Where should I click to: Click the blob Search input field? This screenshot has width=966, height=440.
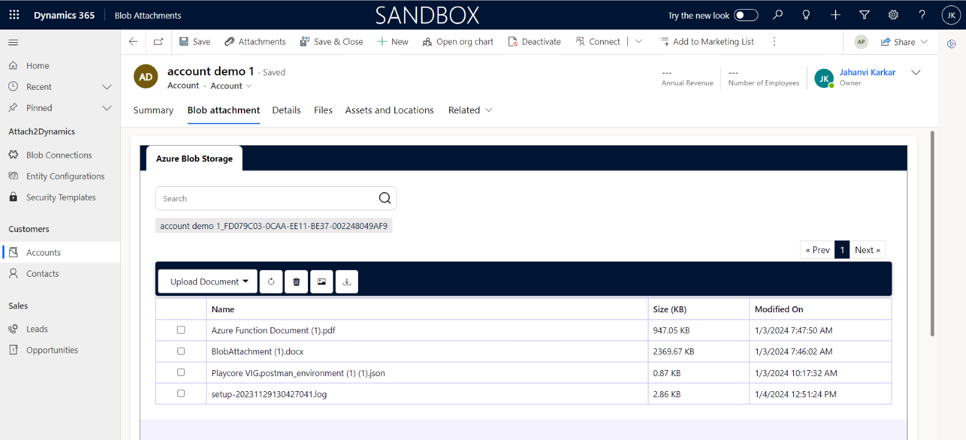point(266,198)
